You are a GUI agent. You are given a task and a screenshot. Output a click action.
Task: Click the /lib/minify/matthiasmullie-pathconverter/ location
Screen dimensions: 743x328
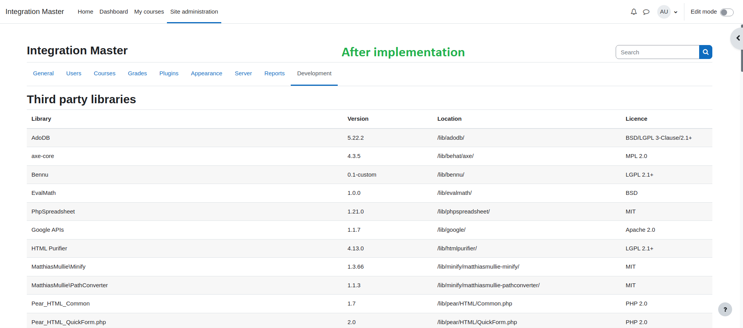point(488,285)
